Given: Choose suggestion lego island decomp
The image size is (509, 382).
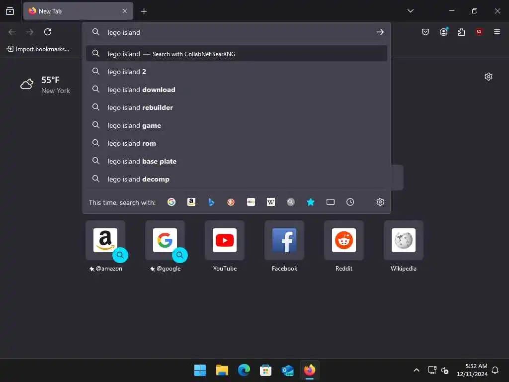Looking at the screenshot, I should (x=237, y=179).
